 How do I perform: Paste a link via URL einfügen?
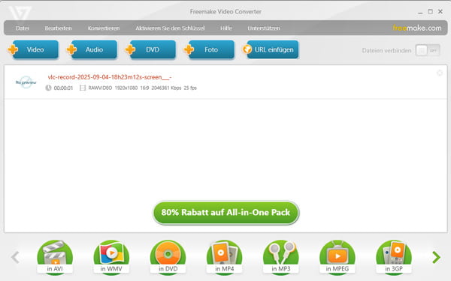click(x=273, y=49)
